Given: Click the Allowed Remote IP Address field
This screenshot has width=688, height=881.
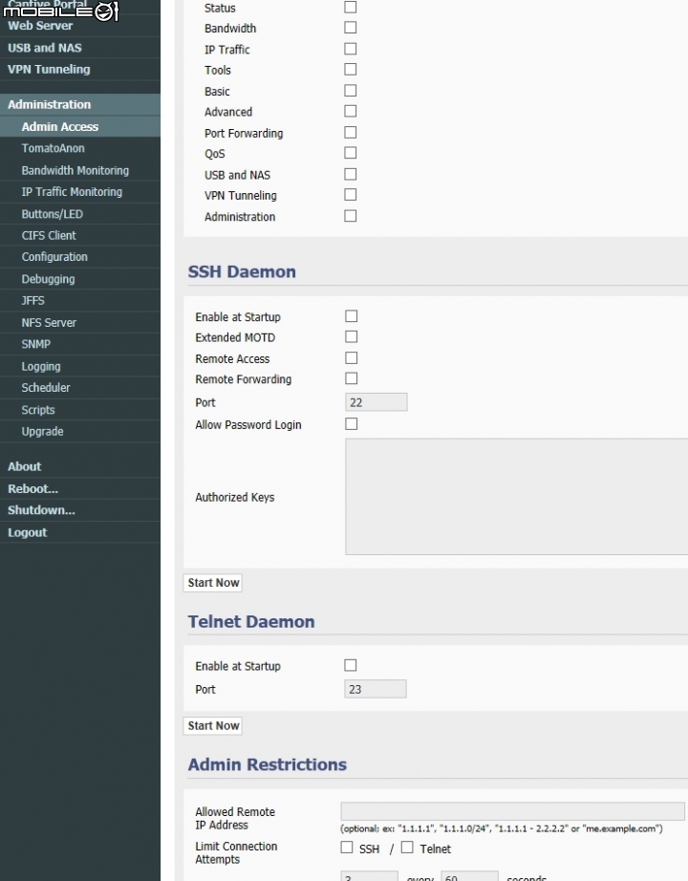Looking at the screenshot, I should [x=512, y=811].
